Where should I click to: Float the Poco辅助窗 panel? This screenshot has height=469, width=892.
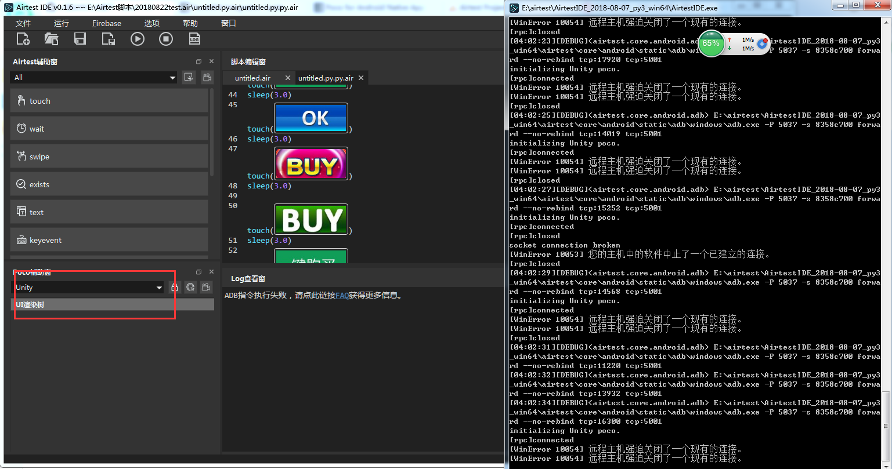pos(198,272)
